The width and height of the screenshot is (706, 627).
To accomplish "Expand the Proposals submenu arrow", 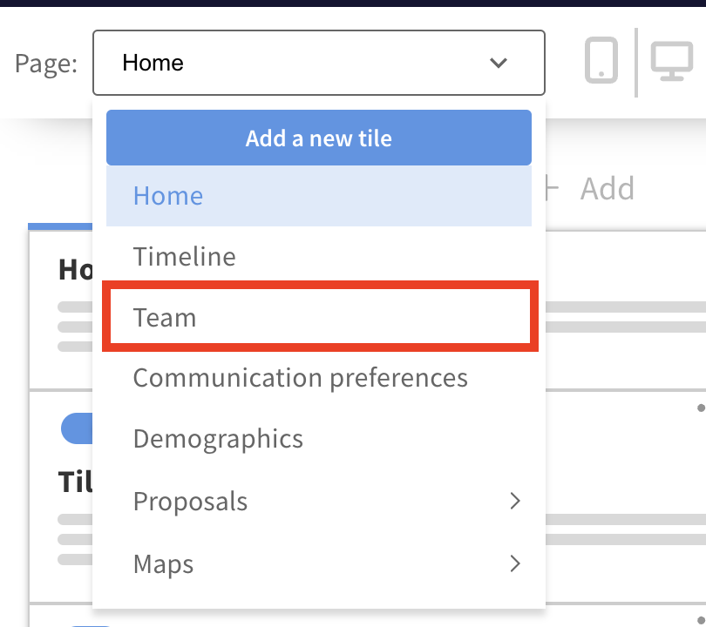I will pyautogui.click(x=515, y=501).
